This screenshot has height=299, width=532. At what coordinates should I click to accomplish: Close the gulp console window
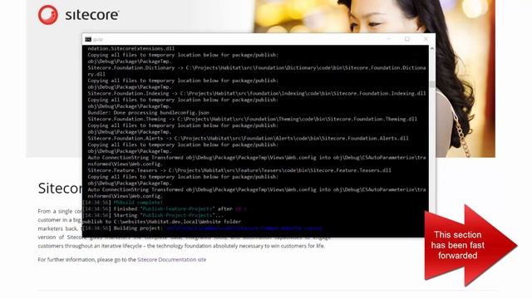click(426, 39)
